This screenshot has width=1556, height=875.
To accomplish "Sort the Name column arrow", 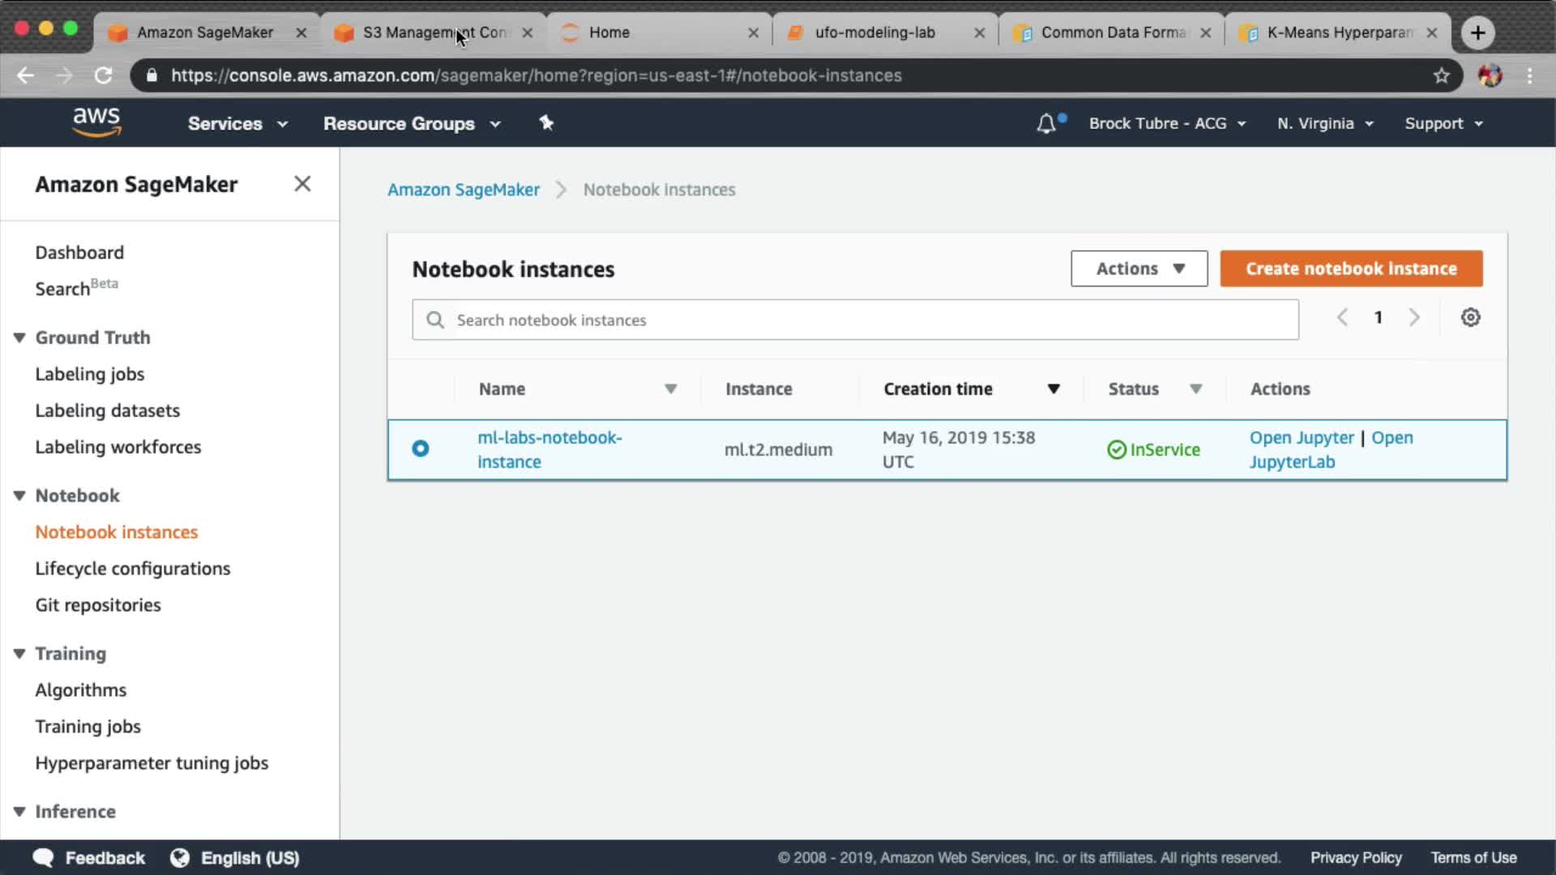I will pos(670,389).
